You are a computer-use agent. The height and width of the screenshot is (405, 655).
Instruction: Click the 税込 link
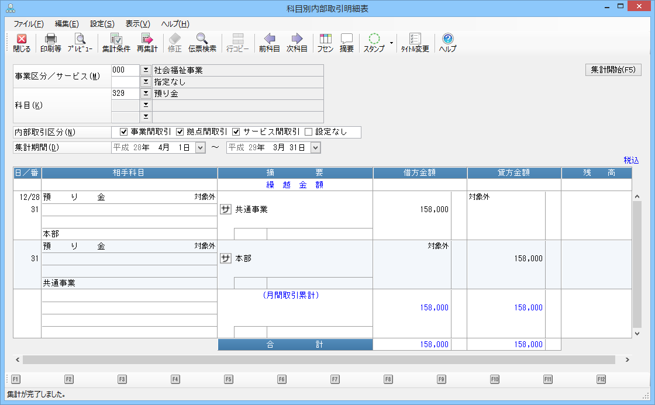coord(631,160)
